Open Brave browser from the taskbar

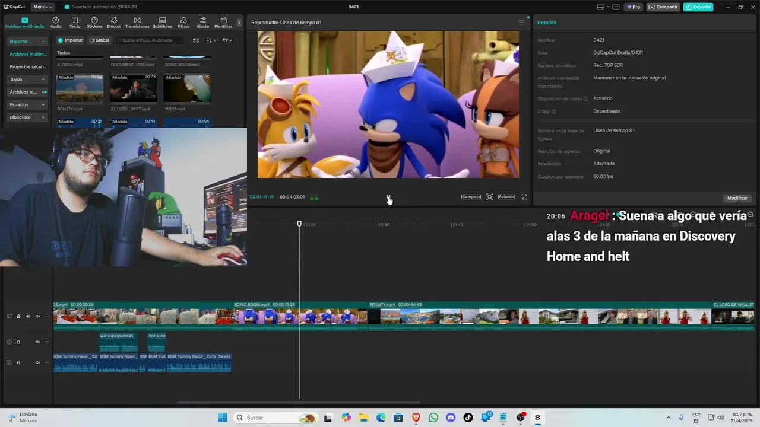pyautogui.click(x=416, y=418)
